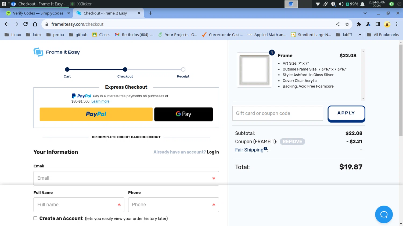The height and width of the screenshot is (226, 403).
Task: Click the battery 99% indicator
Action: tap(352, 4)
